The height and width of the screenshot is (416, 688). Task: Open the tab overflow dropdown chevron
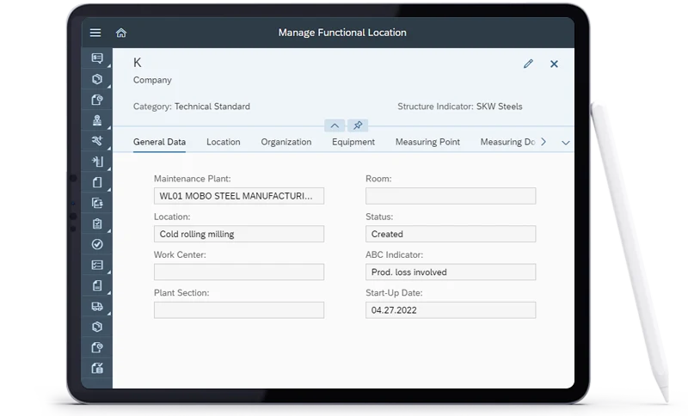[566, 143]
